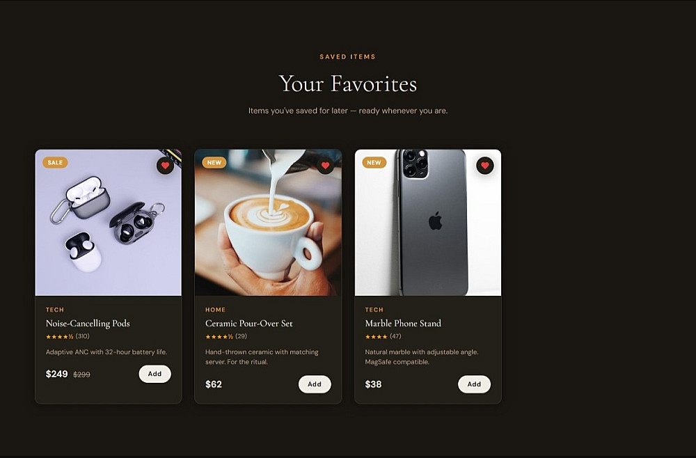
Task: Select TECH category label above Noise-Cancelling Pods
Action: pyautogui.click(x=55, y=310)
